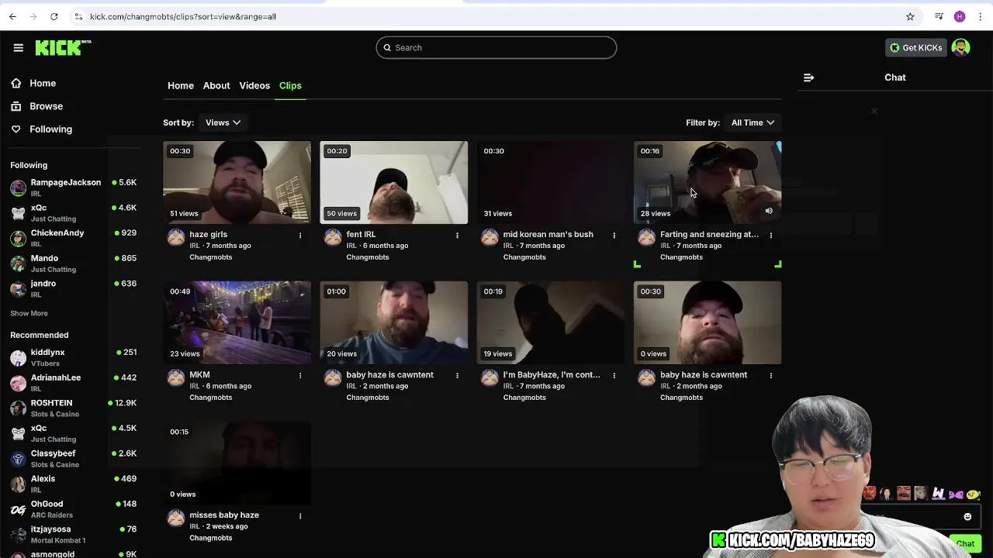Switch to the channel Home tab
This screenshot has height=558, width=993.
tap(181, 85)
